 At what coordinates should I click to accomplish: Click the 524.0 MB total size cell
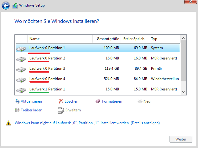click(x=112, y=79)
